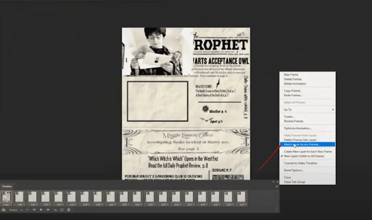Select frame 17 thumbnail in Timeline
Viewport: 372px width, 220px height.
coord(215,197)
